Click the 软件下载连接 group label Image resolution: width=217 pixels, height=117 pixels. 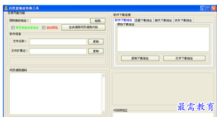(122, 15)
